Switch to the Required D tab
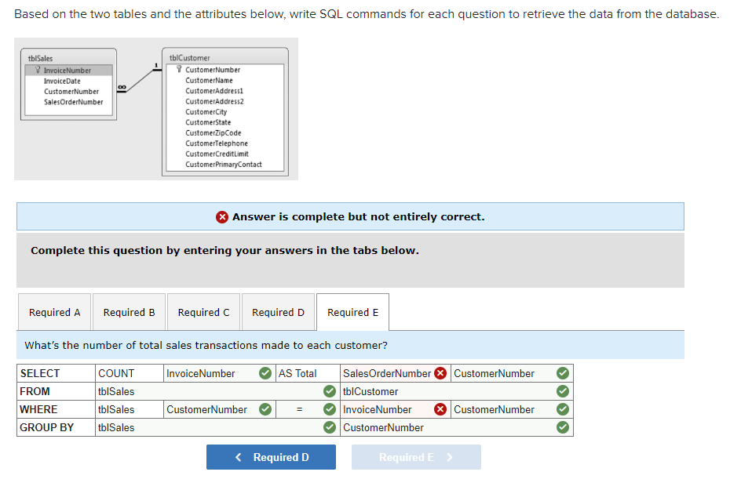 (x=278, y=312)
